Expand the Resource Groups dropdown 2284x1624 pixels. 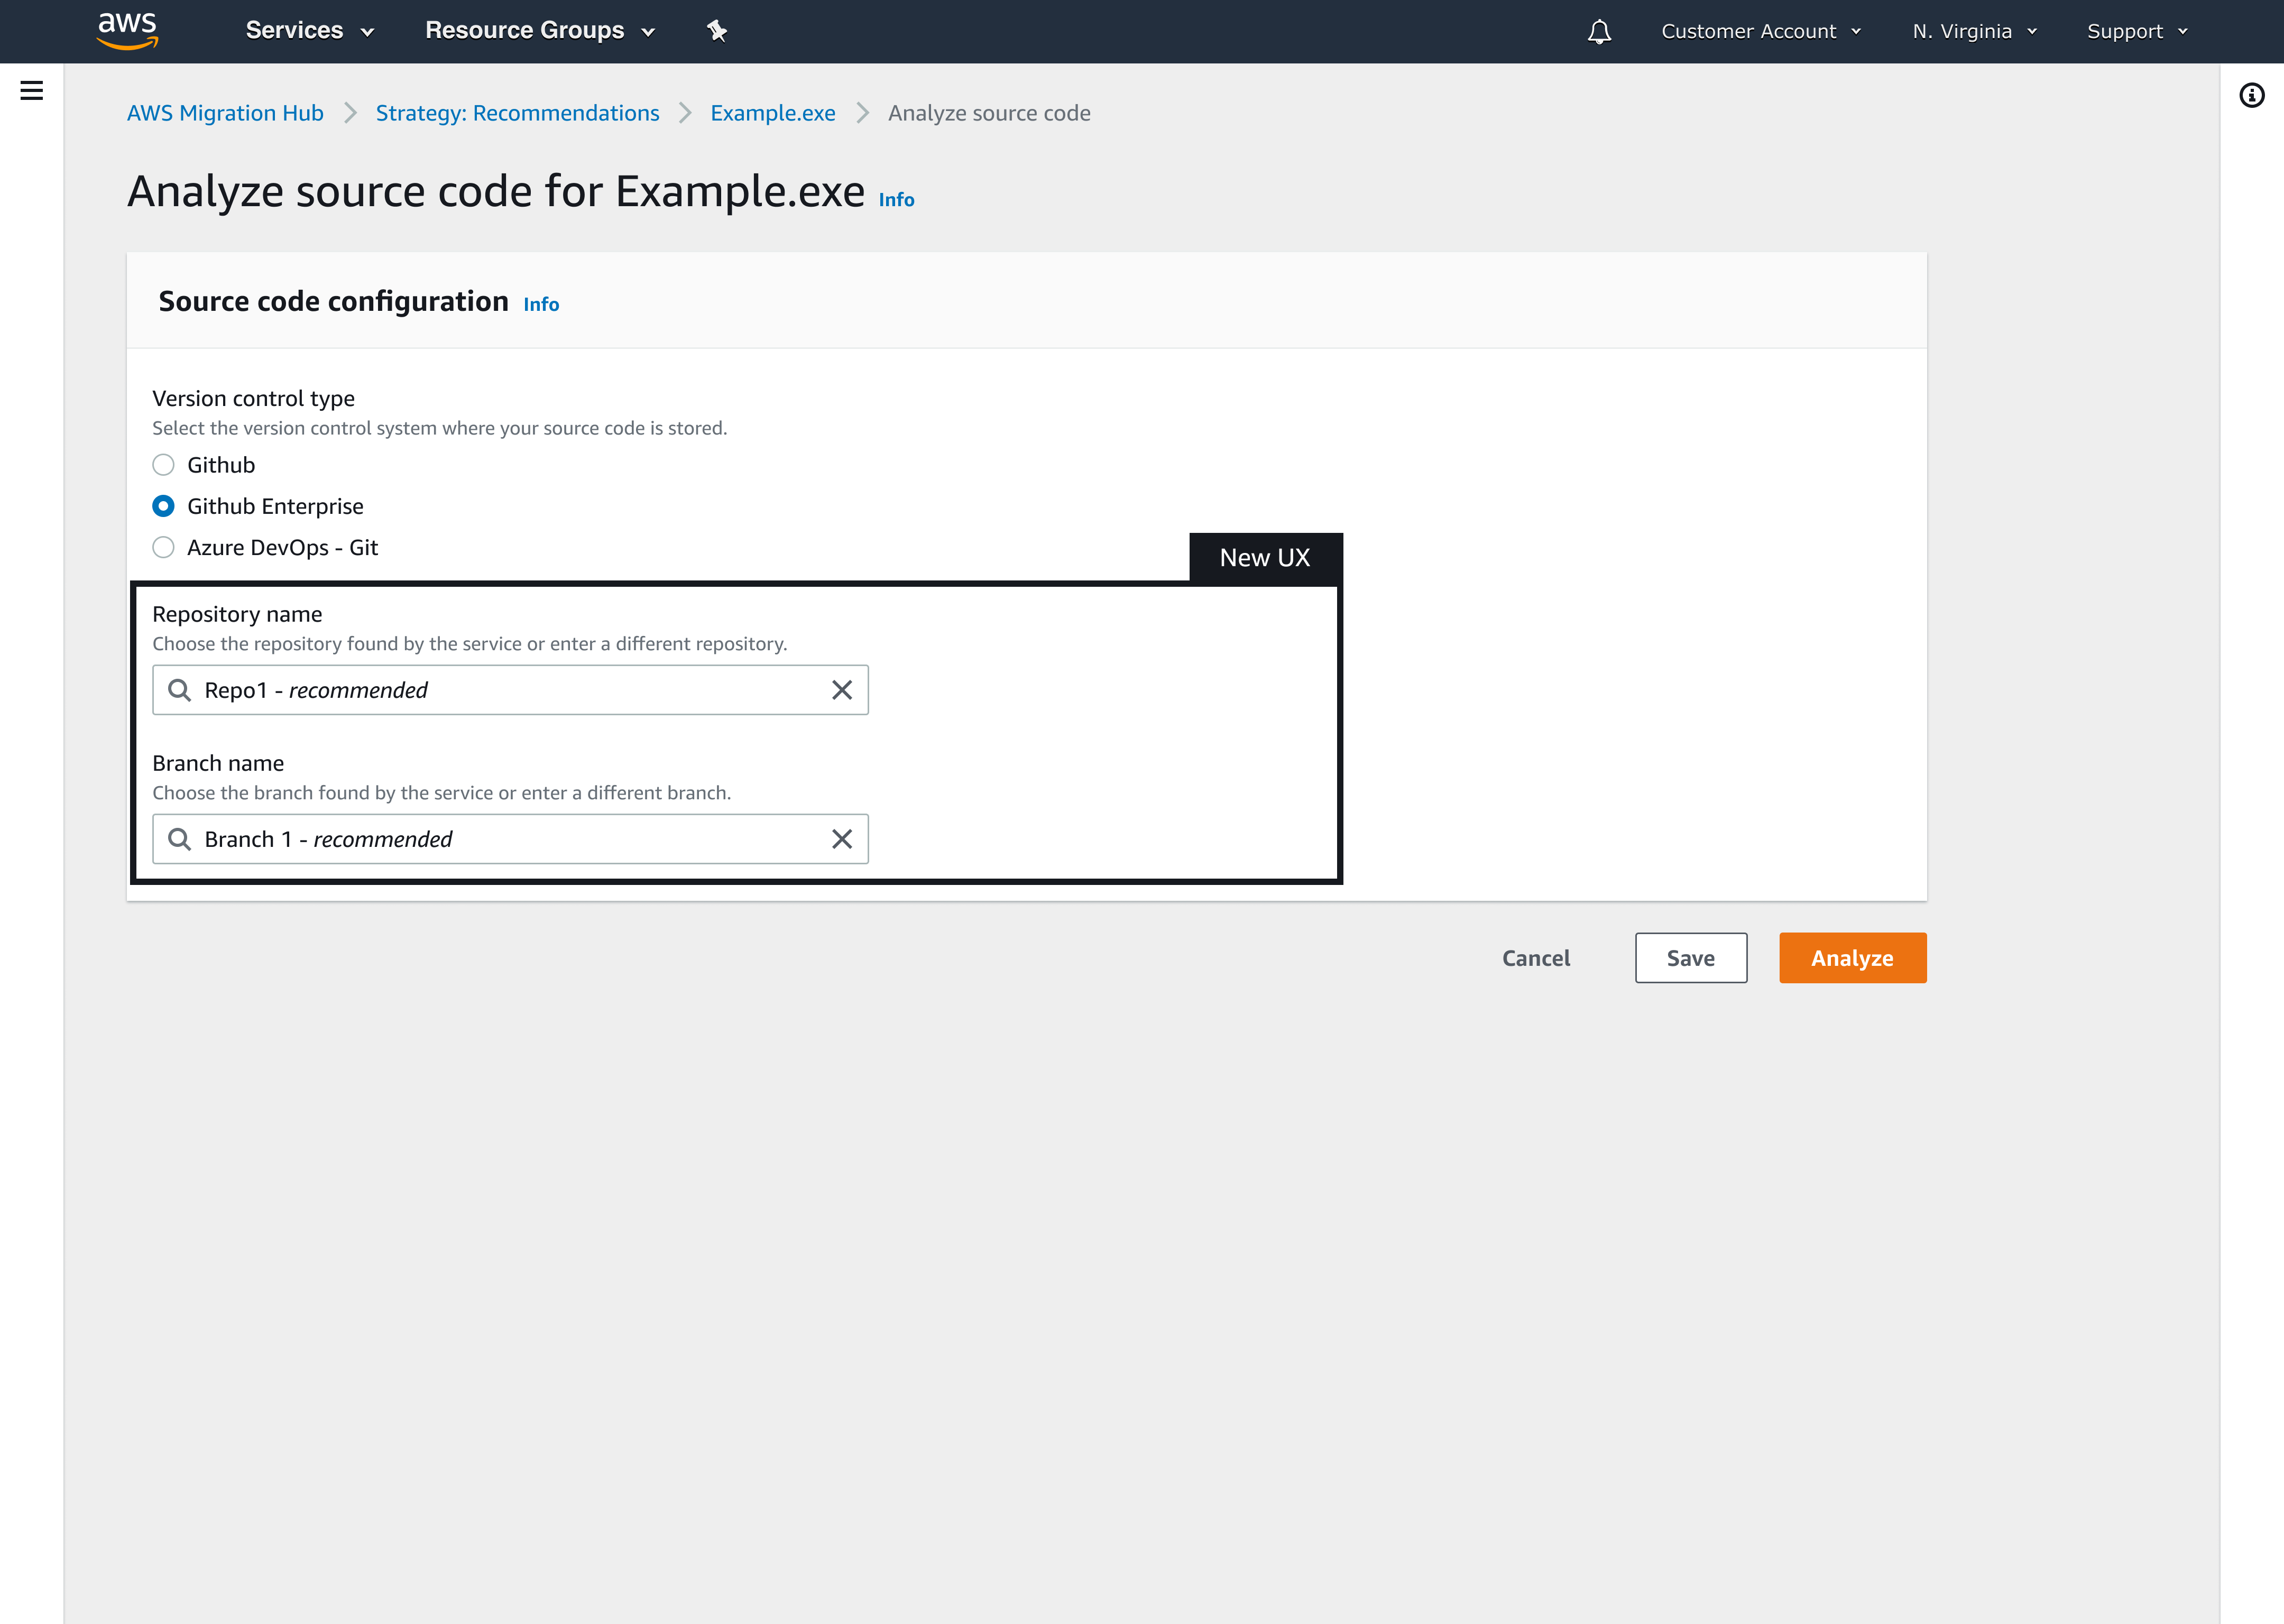[540, 31]
